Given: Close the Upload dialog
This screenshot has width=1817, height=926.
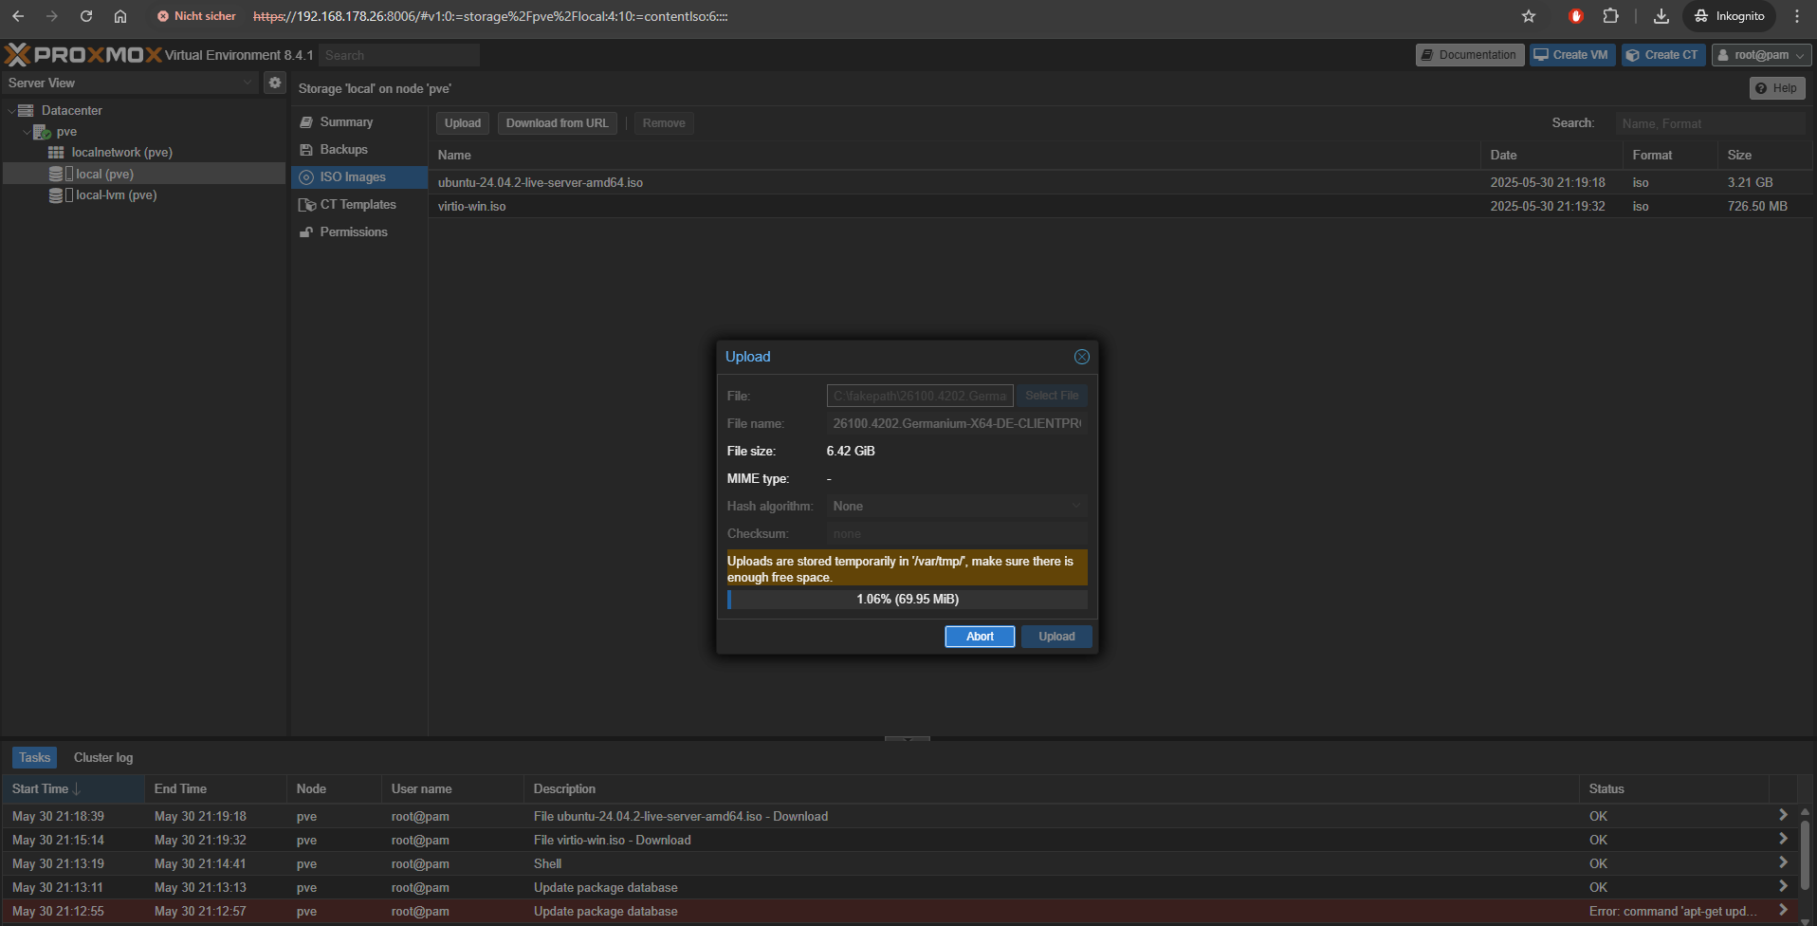Looking at the screenshot, I should (x=1082, y=357).
